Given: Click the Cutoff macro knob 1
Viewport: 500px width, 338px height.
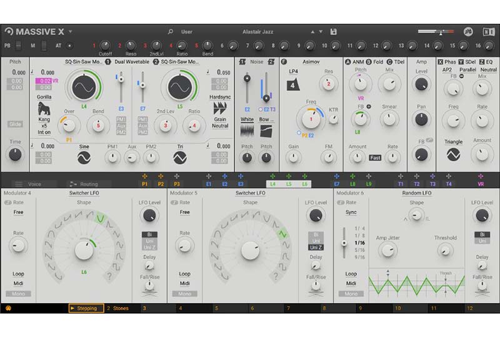Looking at the screenshot, I should point(104,46).
